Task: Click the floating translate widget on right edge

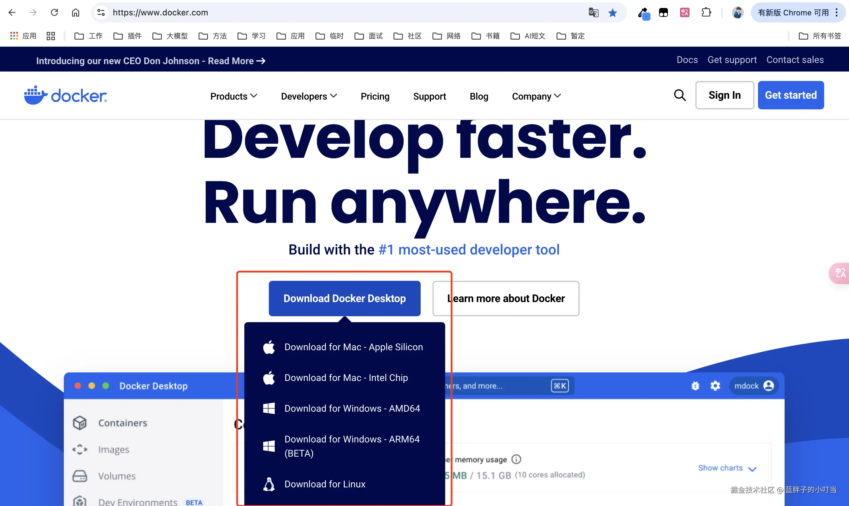Action: [x=840, y=273]
